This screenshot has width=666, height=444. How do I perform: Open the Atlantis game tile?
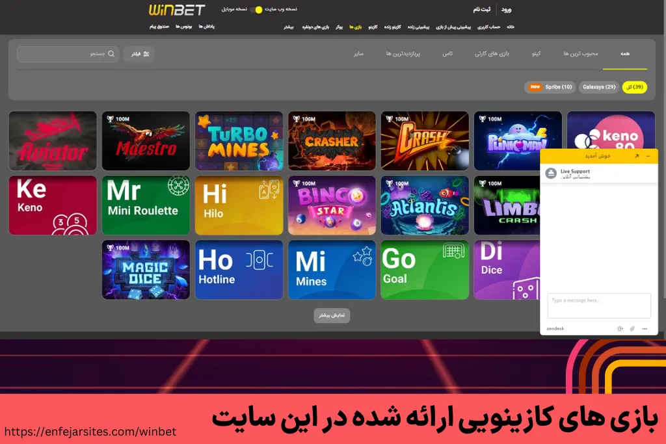425,205
